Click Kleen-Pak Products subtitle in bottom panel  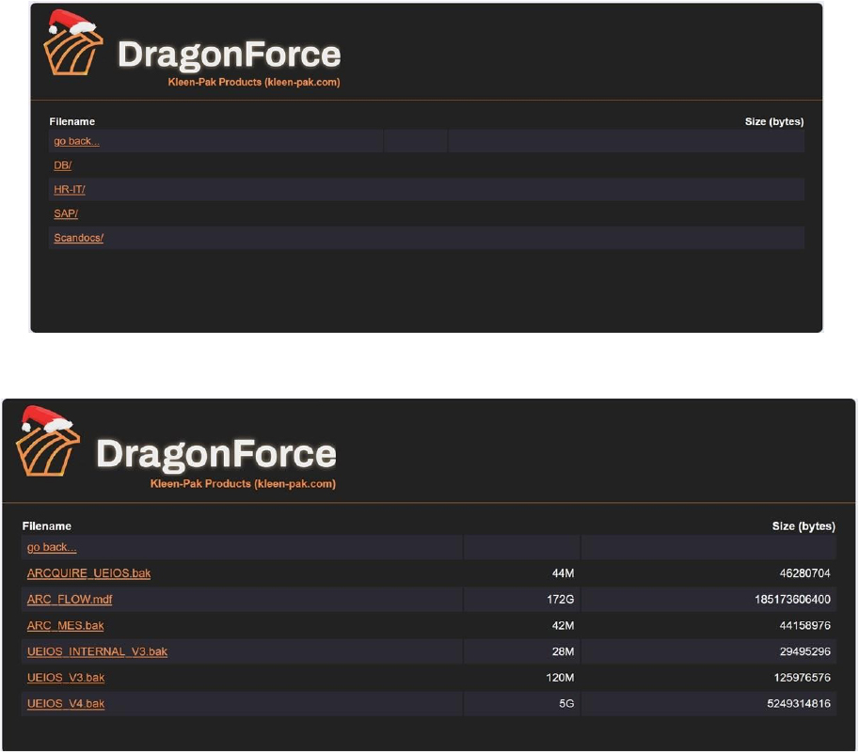pos(244,484)
